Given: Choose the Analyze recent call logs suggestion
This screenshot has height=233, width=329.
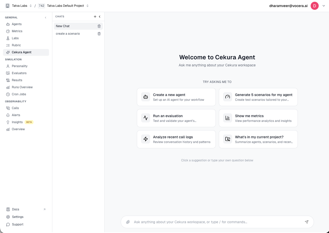Looking at the screenshot, I should pos(176,139).
